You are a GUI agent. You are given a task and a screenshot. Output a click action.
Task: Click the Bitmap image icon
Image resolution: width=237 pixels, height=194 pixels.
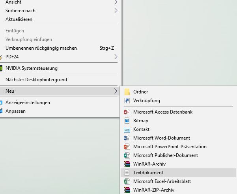[127, 121]
